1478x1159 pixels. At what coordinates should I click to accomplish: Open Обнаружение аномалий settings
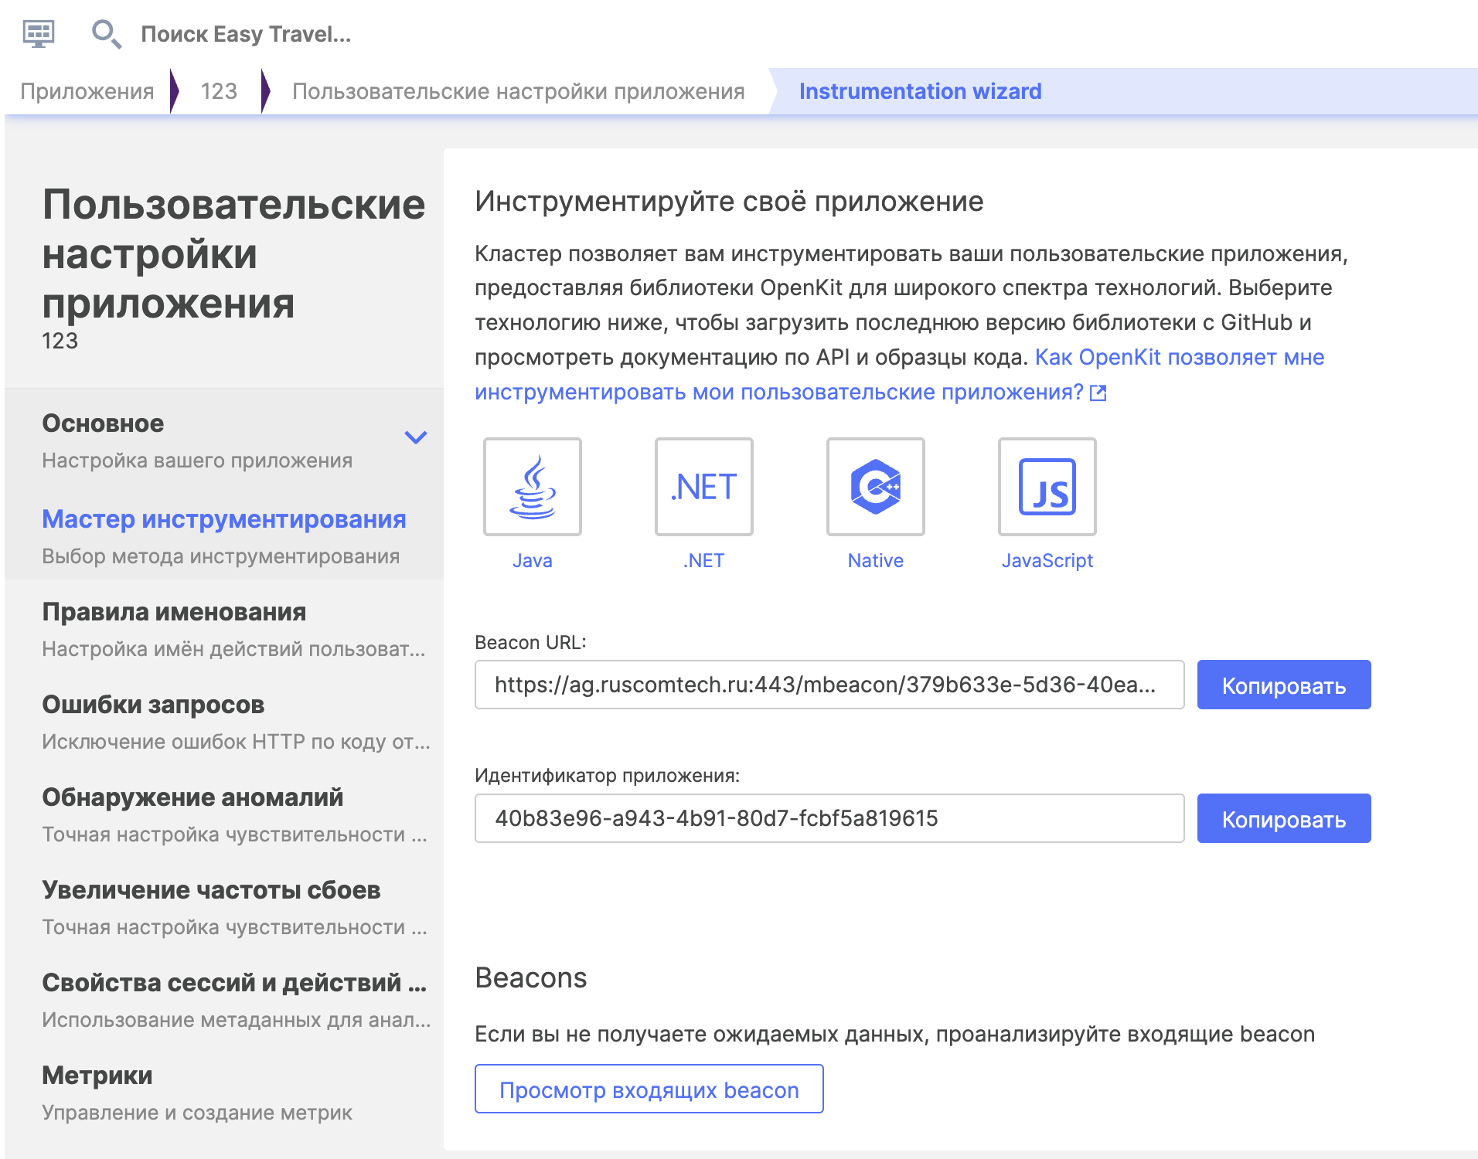pos(192,797)
